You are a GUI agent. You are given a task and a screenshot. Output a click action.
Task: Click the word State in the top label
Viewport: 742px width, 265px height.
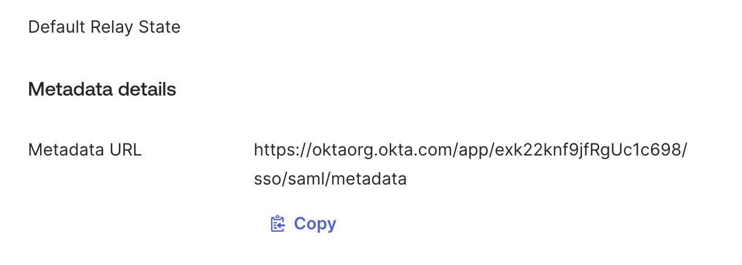[x=161, y=27]
